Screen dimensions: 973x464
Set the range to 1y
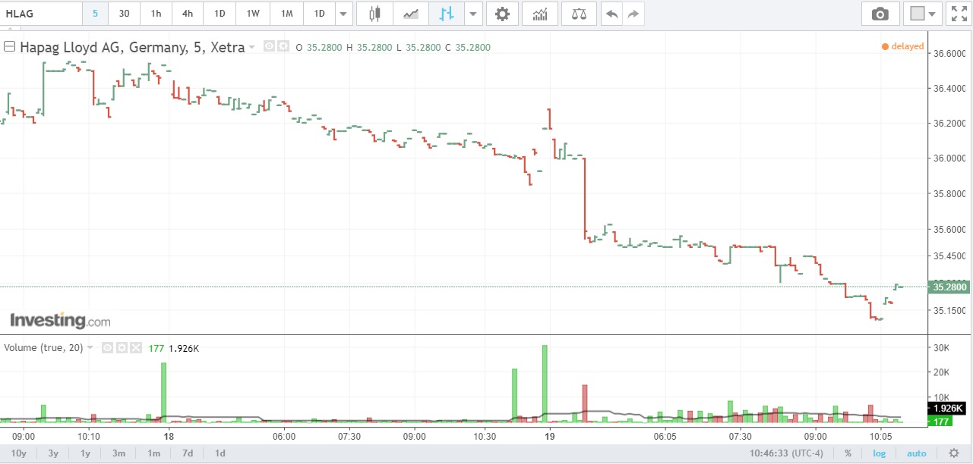(86, 453)
